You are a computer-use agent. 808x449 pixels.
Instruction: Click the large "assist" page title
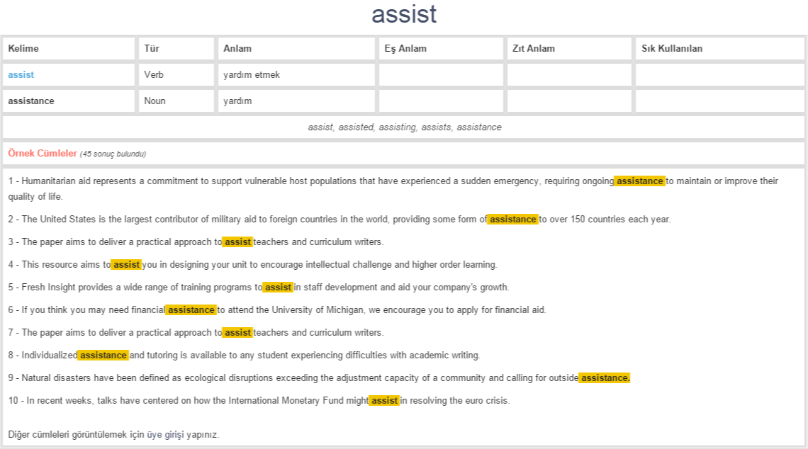404,14
